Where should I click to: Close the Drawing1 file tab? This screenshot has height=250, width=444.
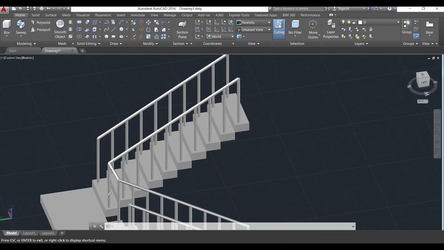(72, 51)
